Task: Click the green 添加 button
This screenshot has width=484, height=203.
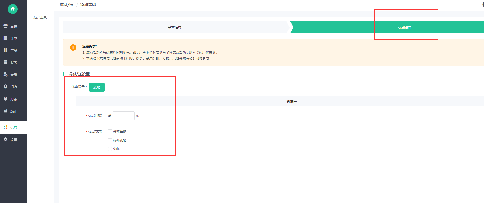Action: 97,87
